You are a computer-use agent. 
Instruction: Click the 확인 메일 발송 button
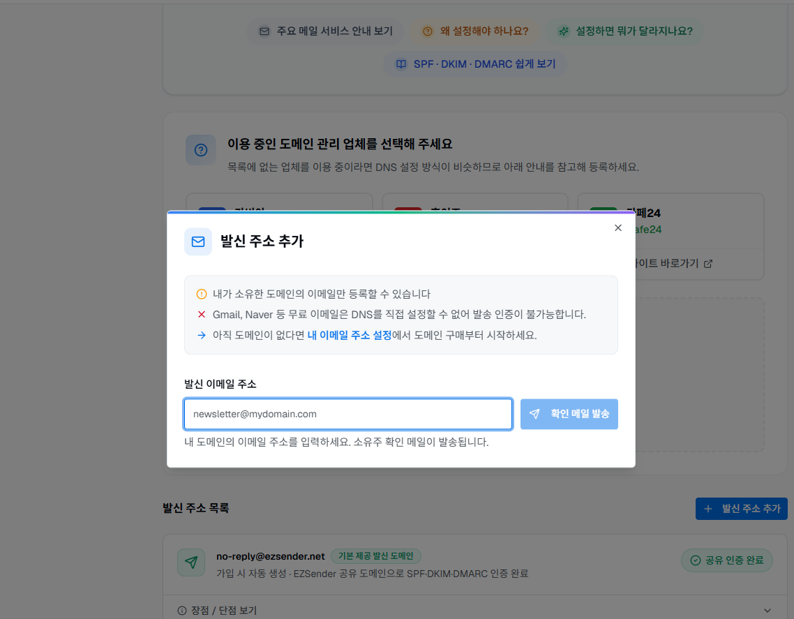click(569, 414)
